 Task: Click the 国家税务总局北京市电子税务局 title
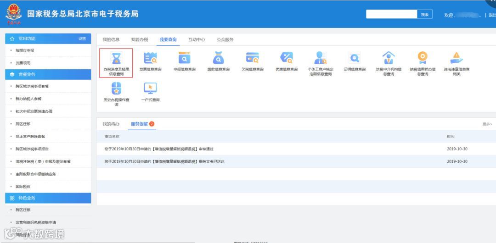(x=83, y=14)
